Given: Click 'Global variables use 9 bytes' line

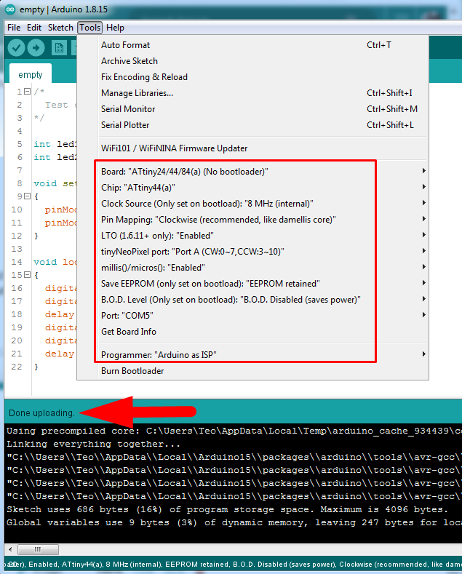Looking at the screenshot, I should [x=234, y=523].
